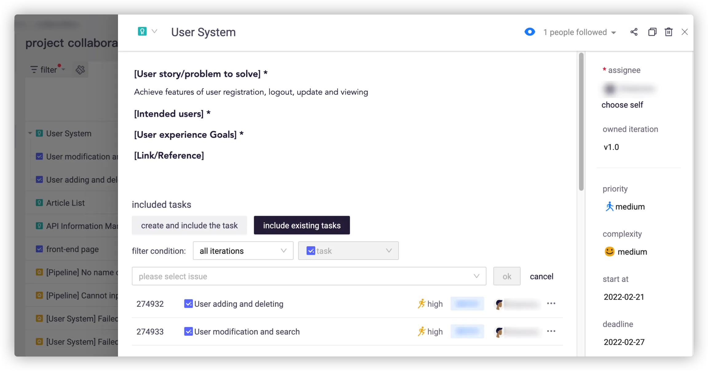Open the all iterations dropdown
This screenshot has width=708, height=371.
(x=243, y=251)
